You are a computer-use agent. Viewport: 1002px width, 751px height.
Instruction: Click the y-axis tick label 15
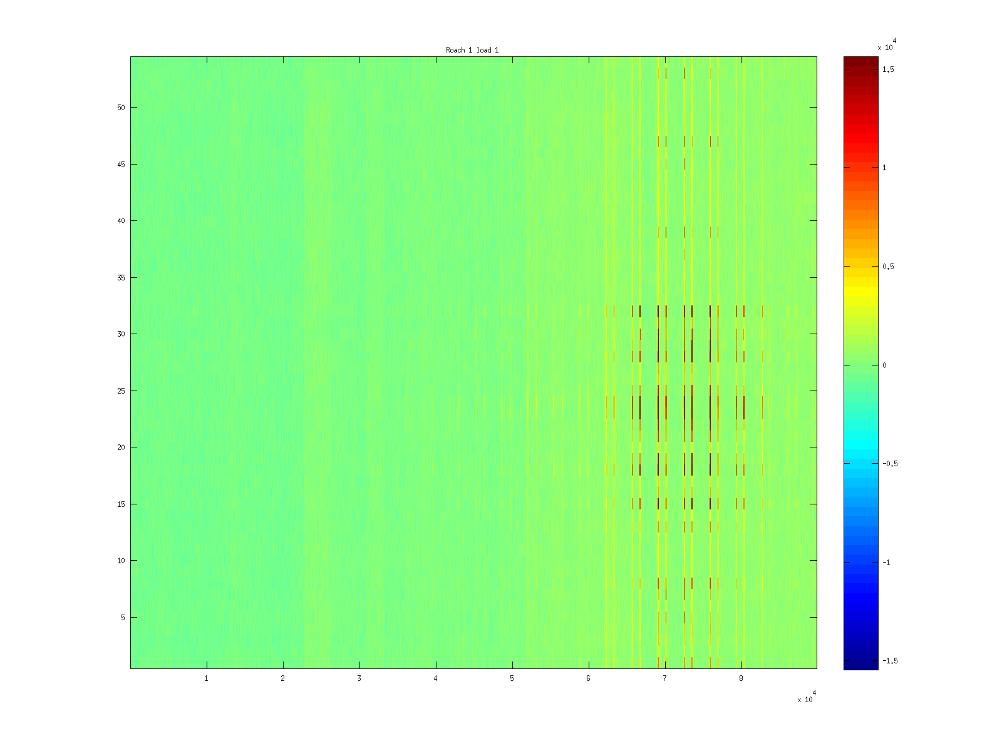(121, 504)
